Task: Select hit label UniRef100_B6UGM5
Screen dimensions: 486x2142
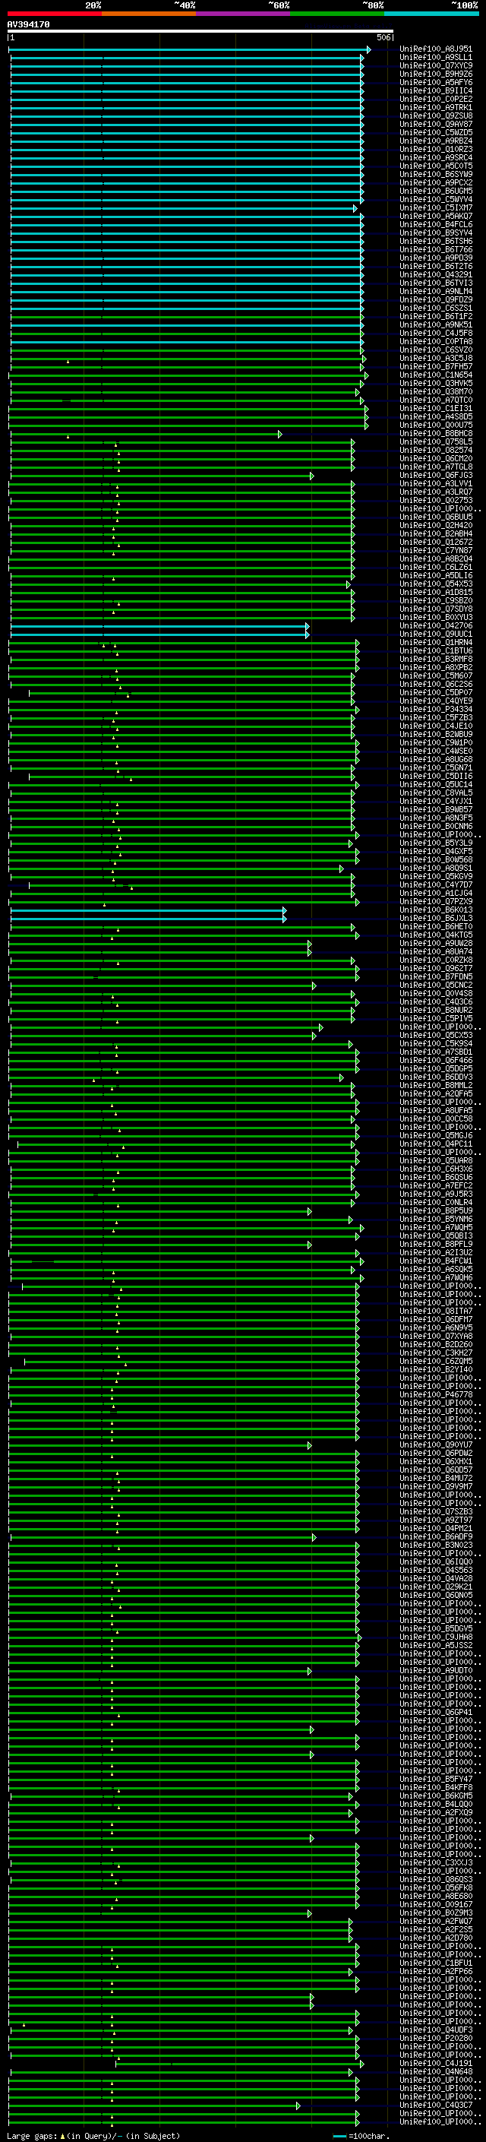Action: 436,191
